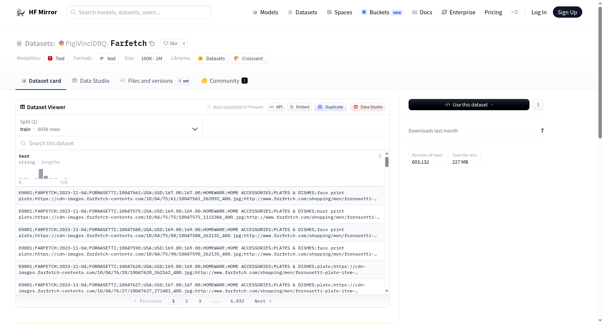Click the xet badge on Files tab

coord(184,81)
